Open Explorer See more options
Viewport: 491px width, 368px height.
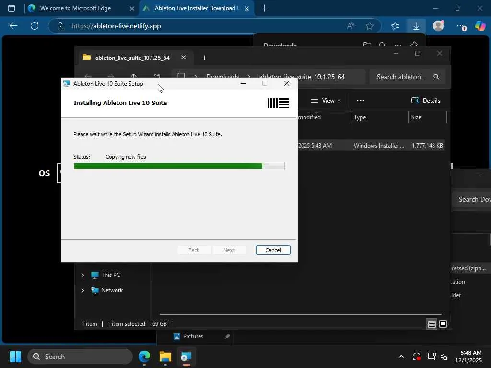tap(361, 101)
